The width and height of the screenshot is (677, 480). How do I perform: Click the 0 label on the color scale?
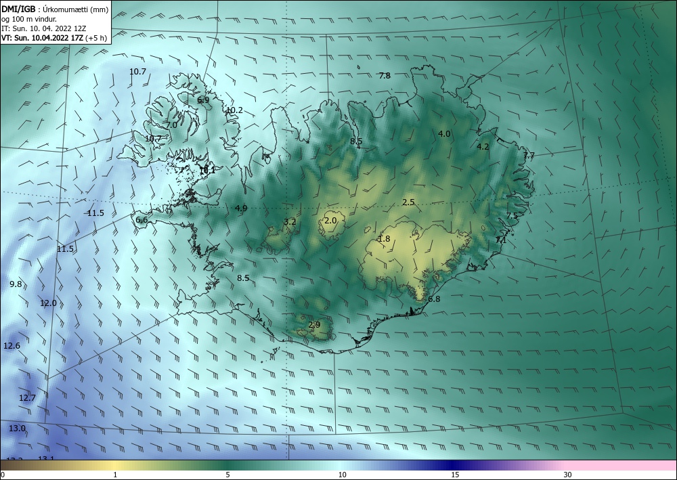pos(3,475)
